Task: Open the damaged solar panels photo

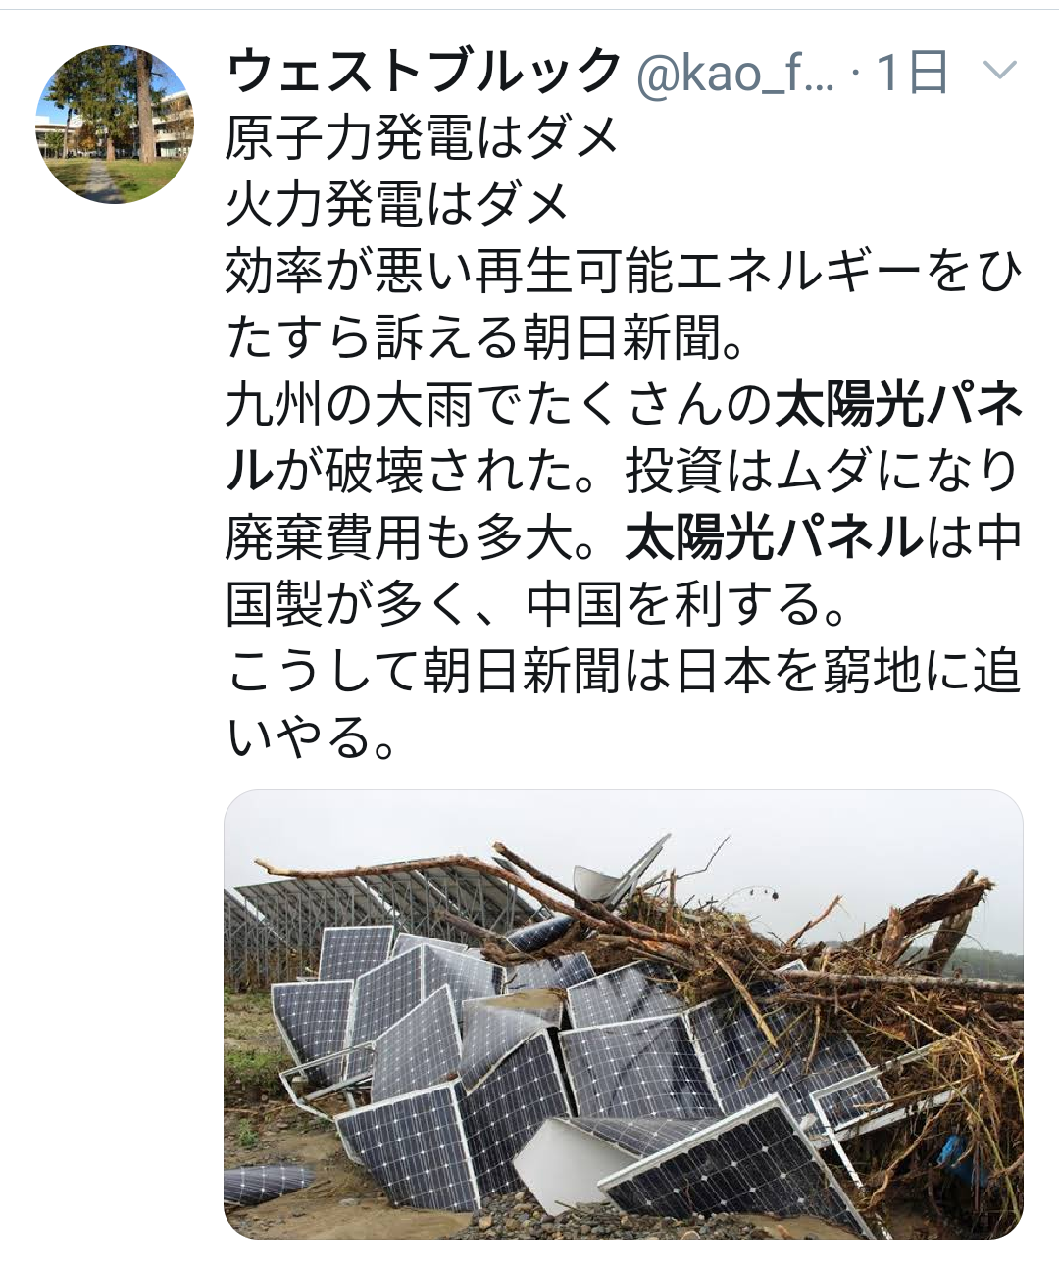Action: coord(624,1013)
